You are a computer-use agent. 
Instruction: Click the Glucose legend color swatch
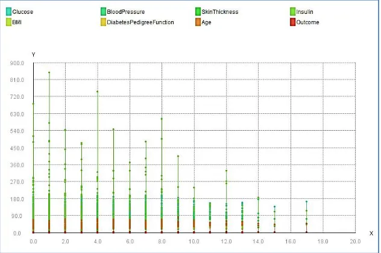click(9, 11)
